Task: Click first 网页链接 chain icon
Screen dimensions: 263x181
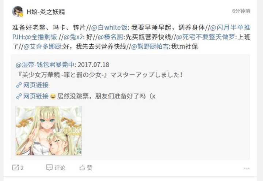Action: click(19, 85)
